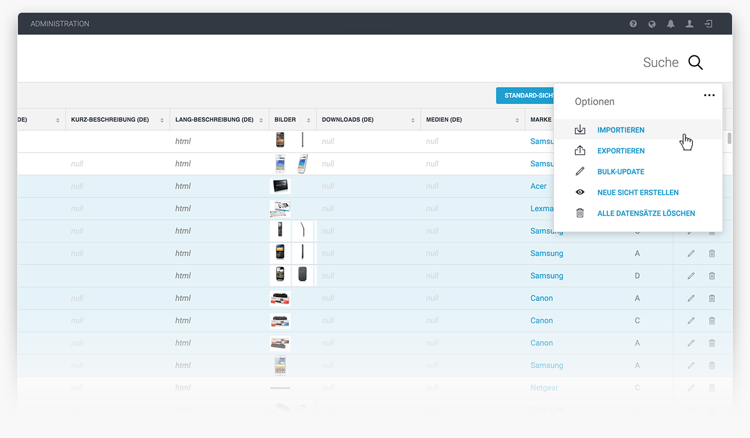This screenshot has width=750, height=438.
Task: Open the language globe icon
Action: [x=651, y=24]
